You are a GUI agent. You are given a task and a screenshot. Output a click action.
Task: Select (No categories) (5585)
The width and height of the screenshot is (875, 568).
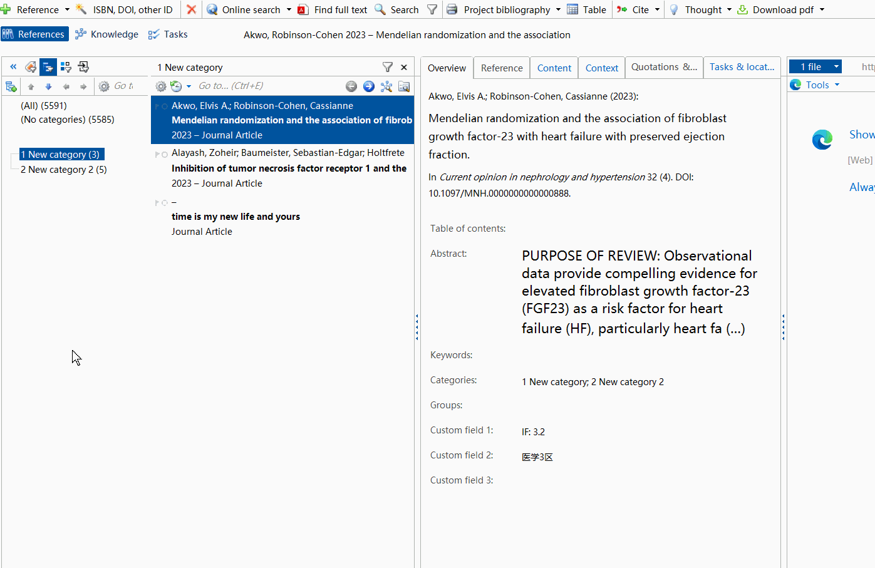tap(68, 119)
